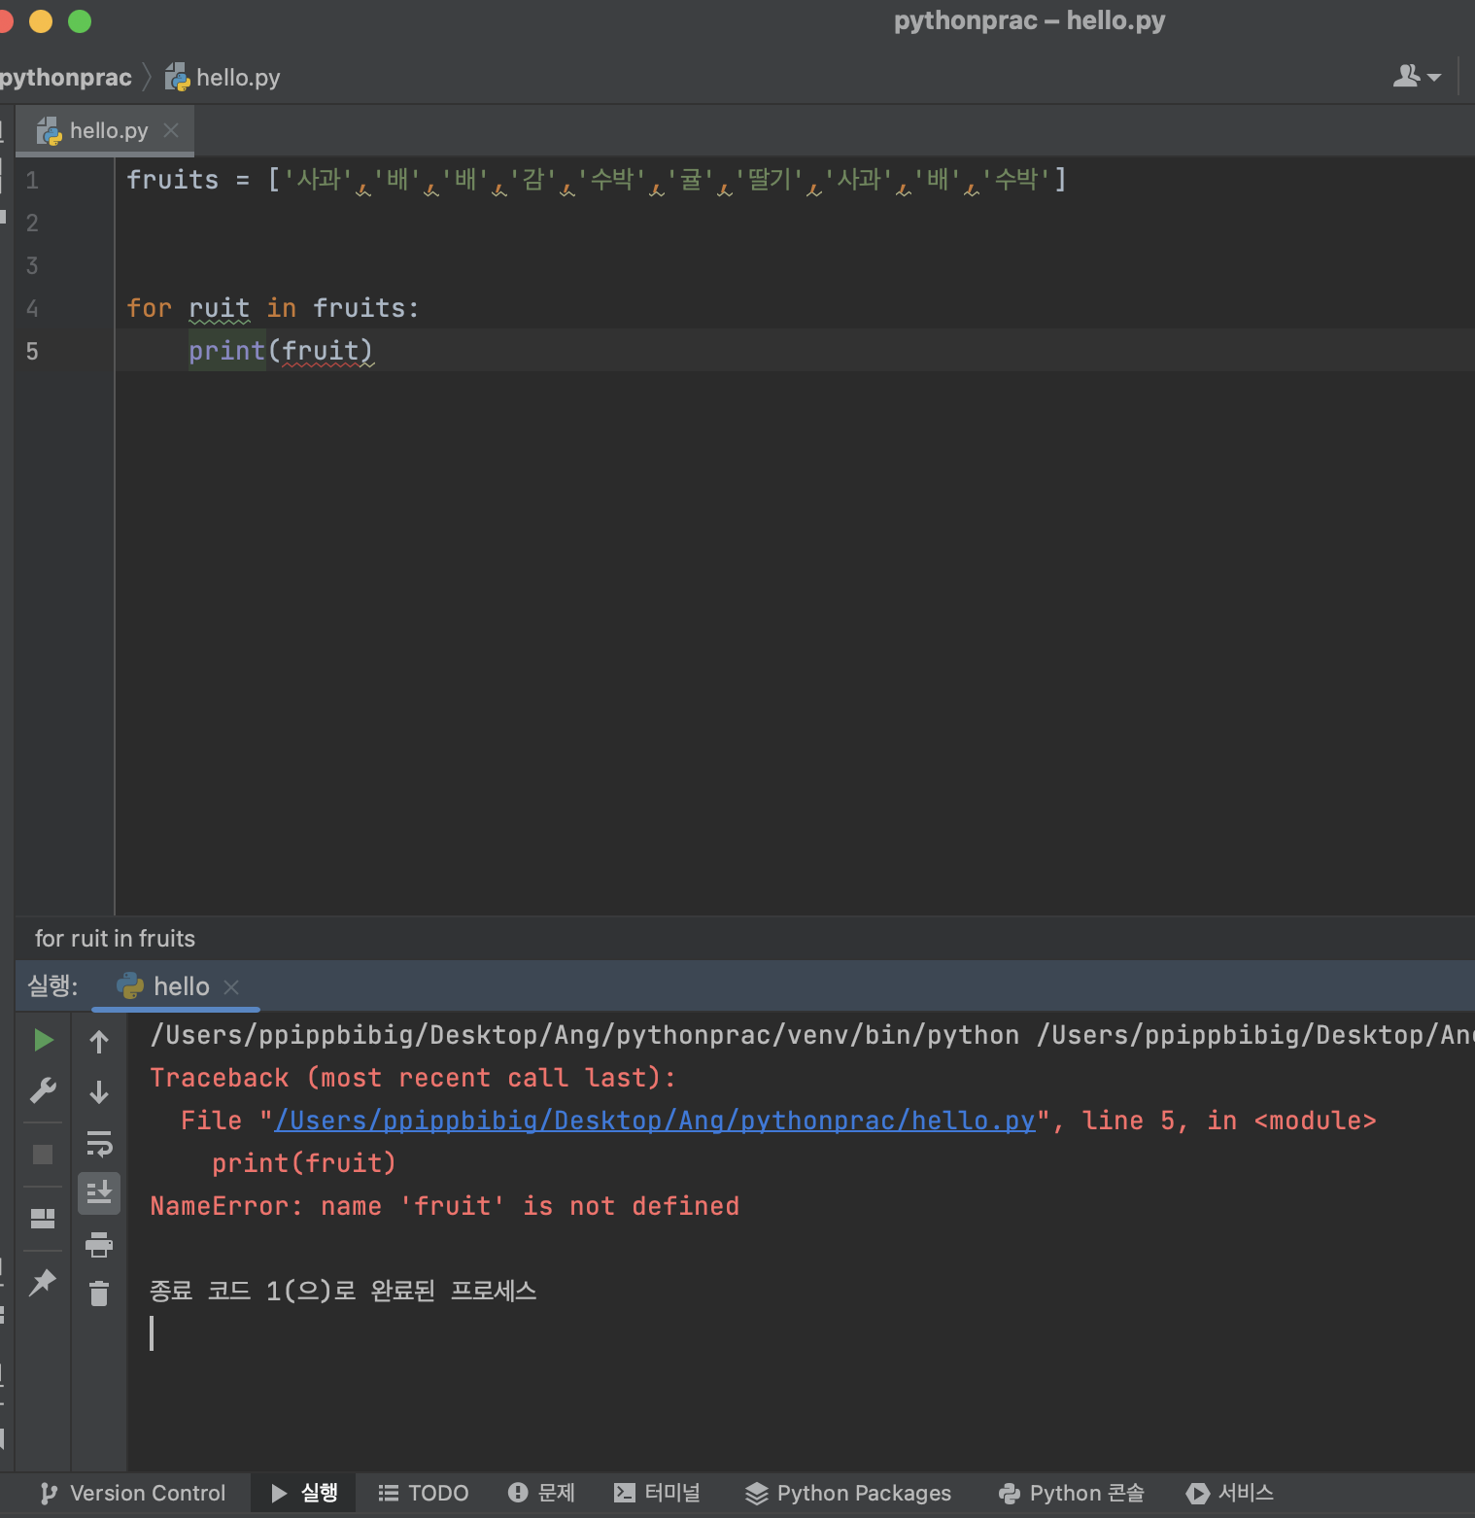Stop the running process square icon
The height and width of the screenshot is (1518, 1475).
[x=43, y=1154]
